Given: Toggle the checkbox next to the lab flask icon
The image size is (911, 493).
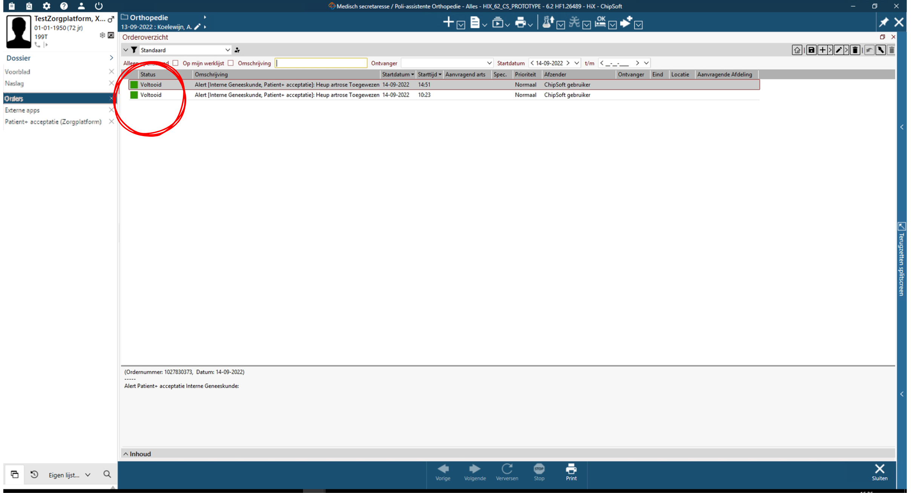Looking at the screenshot, I should [x=561, y=25].
